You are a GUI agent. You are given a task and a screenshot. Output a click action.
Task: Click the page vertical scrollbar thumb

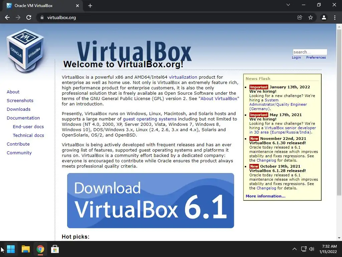pos(339,112)
